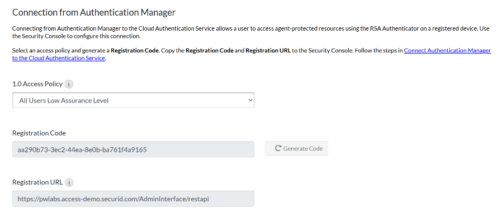Follow the 'to the Cloud Authentication Service' link line
Screen dimensions: 502x223
tap(58, 58)
